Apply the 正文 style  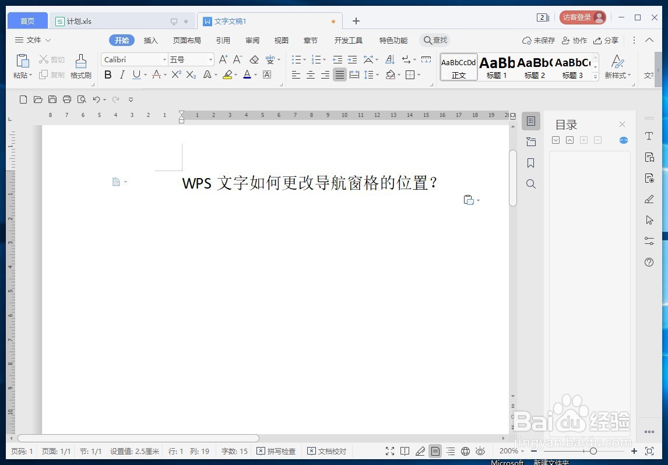coord(458,68)
